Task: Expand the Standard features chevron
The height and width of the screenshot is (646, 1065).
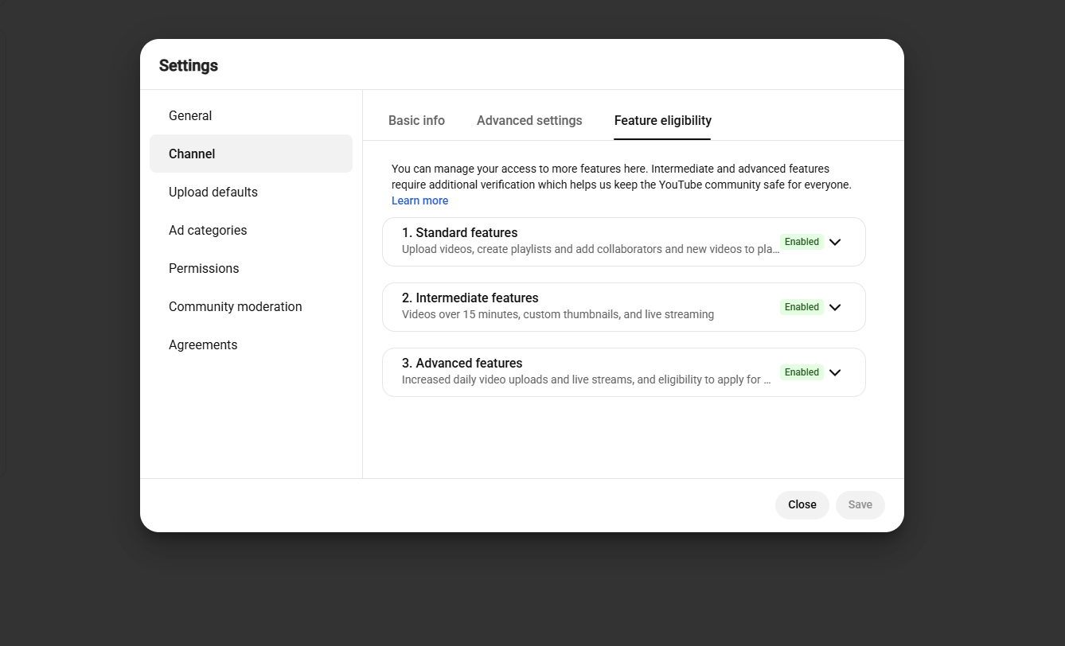Action: (x=835, y=242)
